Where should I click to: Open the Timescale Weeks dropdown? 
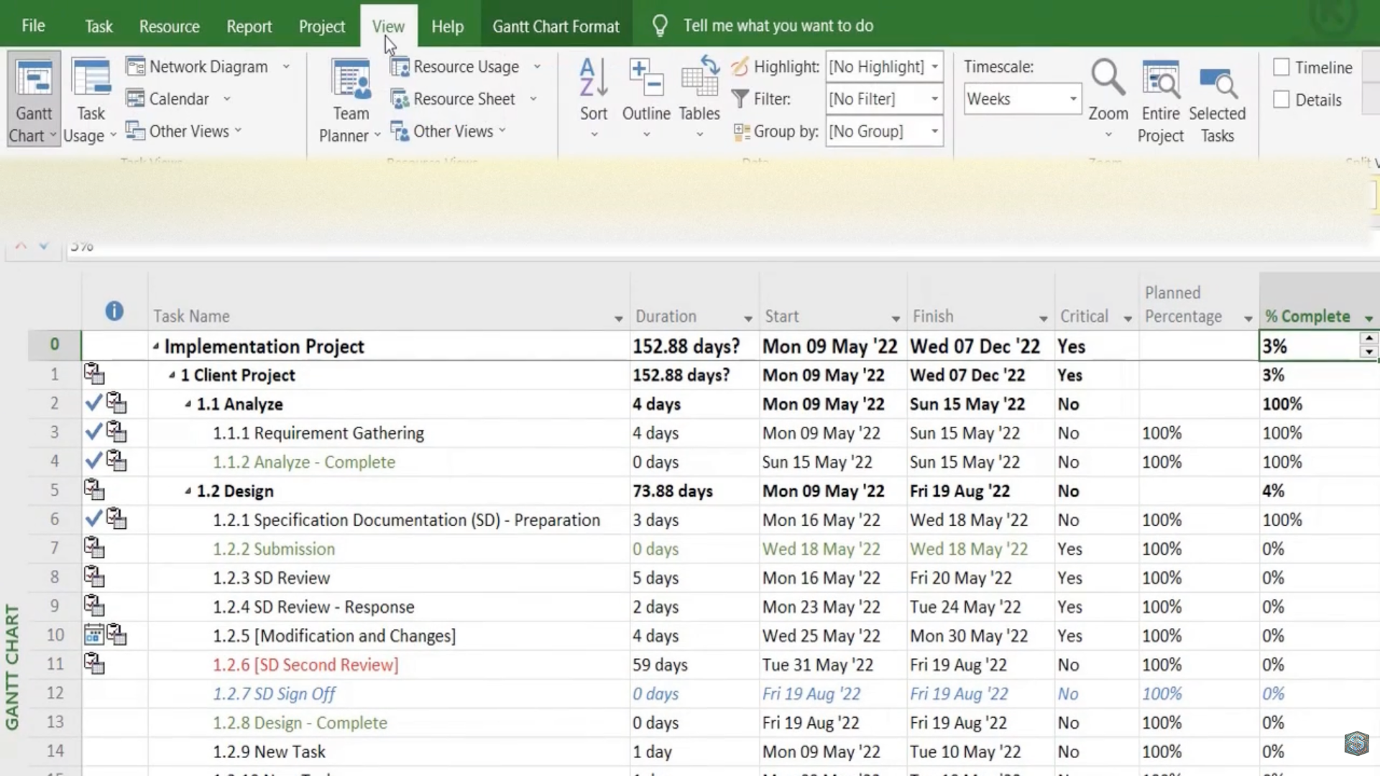pyautogui.click(x=1072, y=99)
